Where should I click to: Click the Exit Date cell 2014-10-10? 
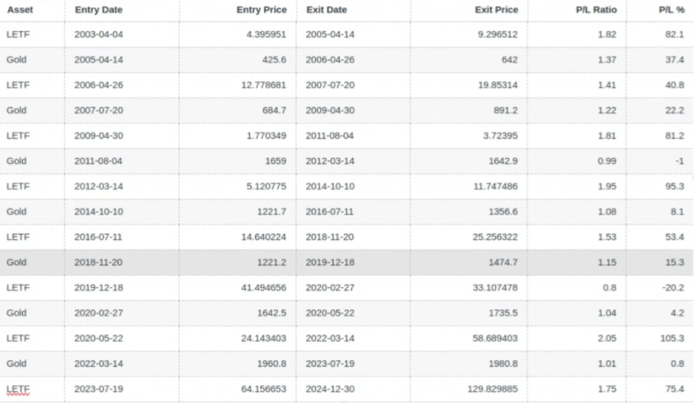click(x=329, y=187)
